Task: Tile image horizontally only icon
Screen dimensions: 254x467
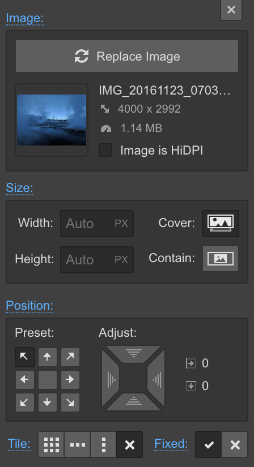Action: click(x=77, y=445)
